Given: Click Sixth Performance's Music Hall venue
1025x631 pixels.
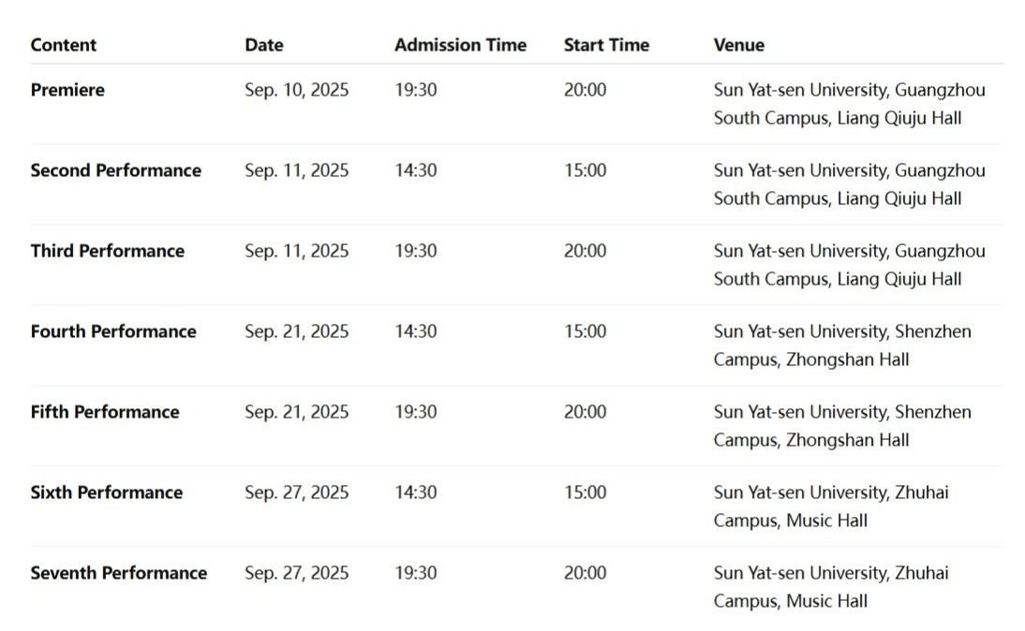Looking at the screenshot, I should pos(826,521).
